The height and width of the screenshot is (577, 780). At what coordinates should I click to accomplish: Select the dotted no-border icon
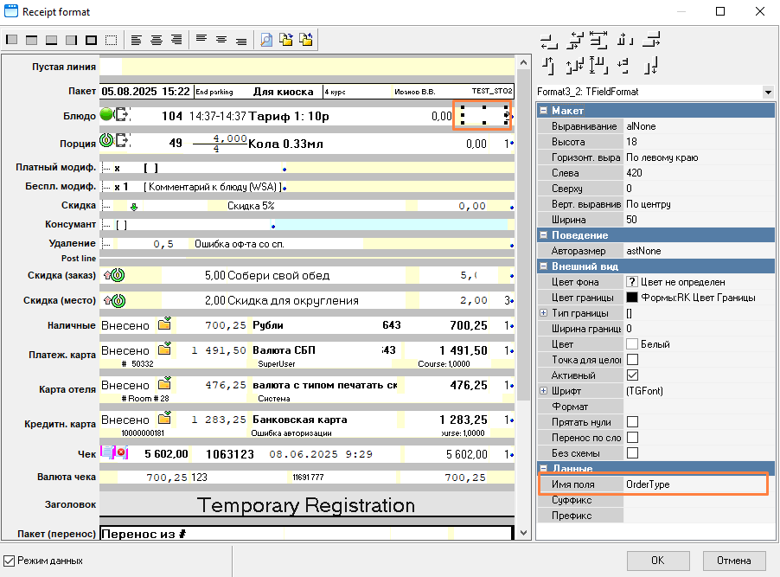(111, 40)
